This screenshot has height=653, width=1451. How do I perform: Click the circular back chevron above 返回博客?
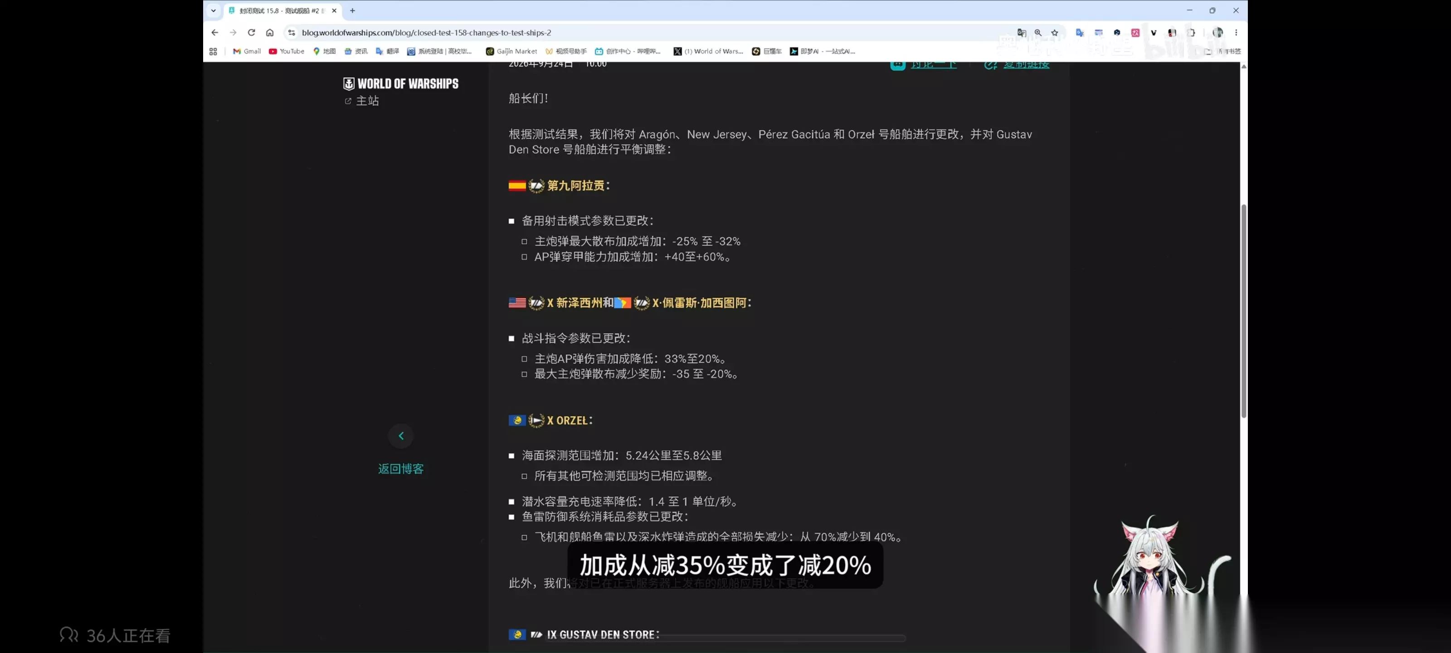coord(401,435)
